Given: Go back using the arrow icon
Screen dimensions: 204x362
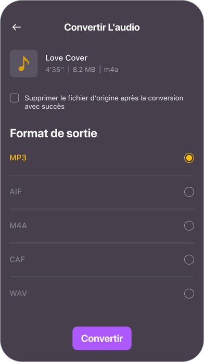Looking at the screenshot, I should [17, 27].
